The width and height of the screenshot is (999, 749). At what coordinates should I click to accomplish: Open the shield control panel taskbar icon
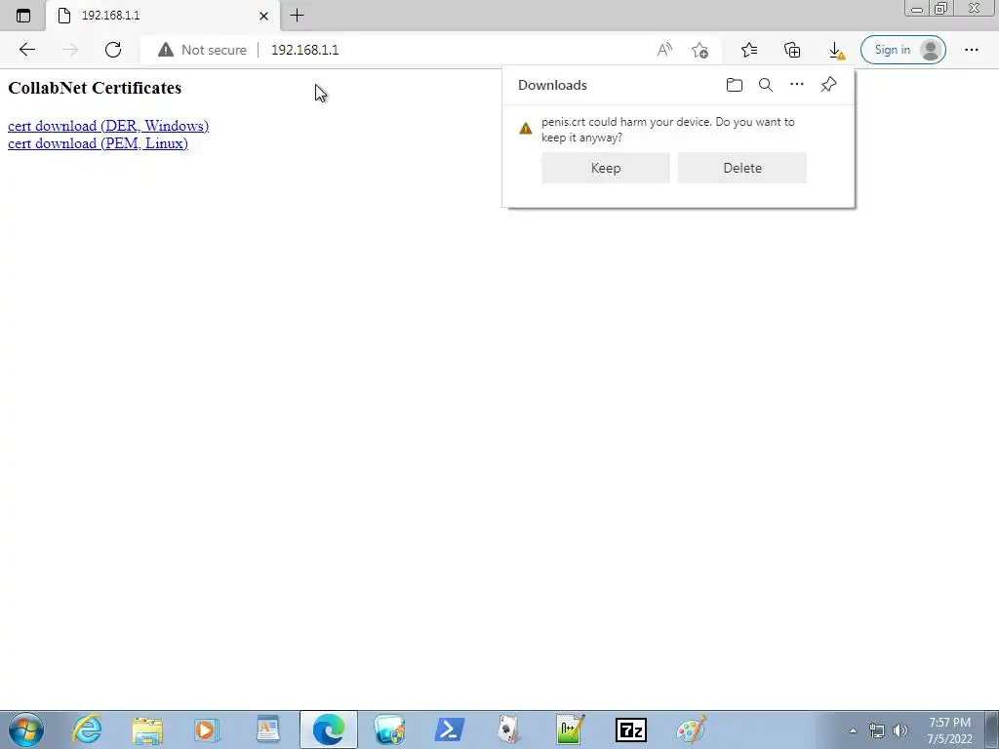click(x=389, y=729)
